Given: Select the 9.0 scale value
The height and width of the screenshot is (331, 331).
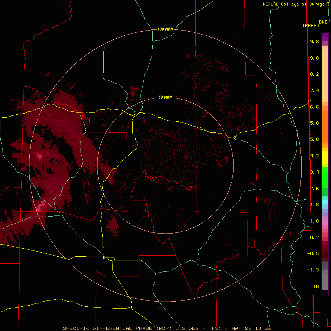Looking at the screenshot, I should 314,58.
